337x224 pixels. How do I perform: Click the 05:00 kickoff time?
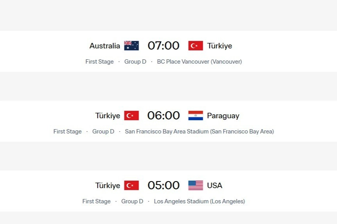click(164, 185)
